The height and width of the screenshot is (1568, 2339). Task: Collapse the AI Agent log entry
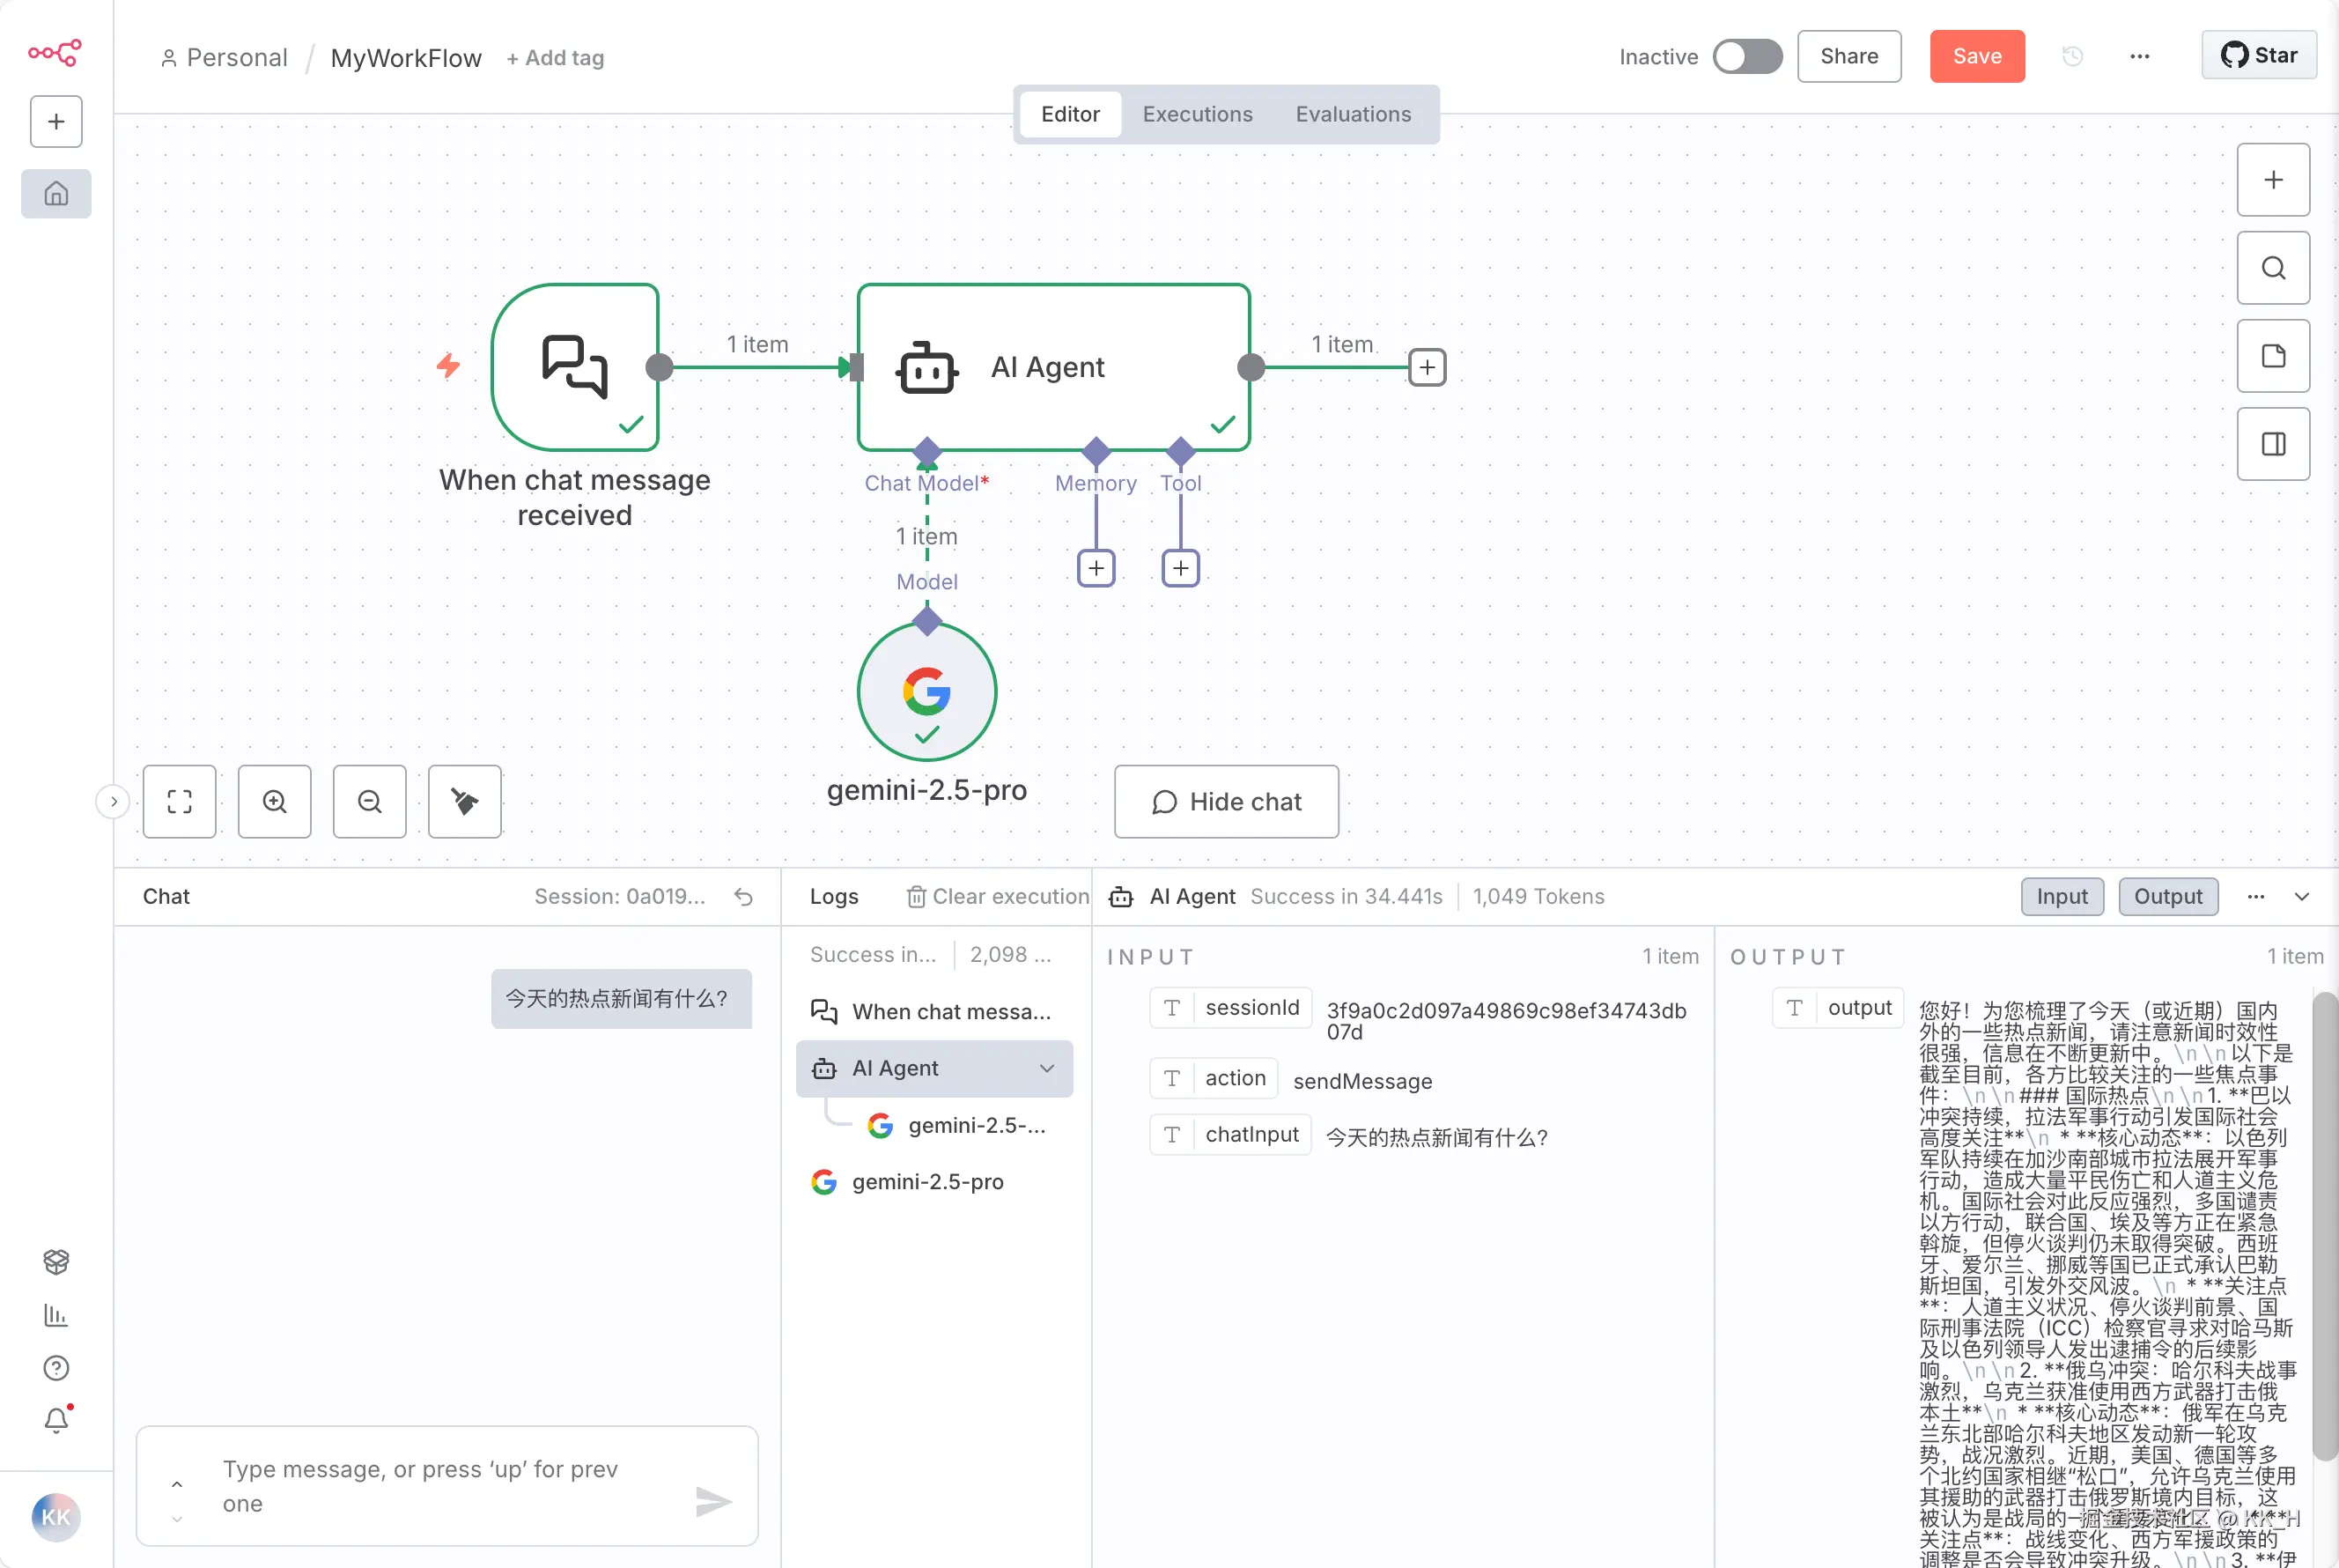pos(1046,1068)
